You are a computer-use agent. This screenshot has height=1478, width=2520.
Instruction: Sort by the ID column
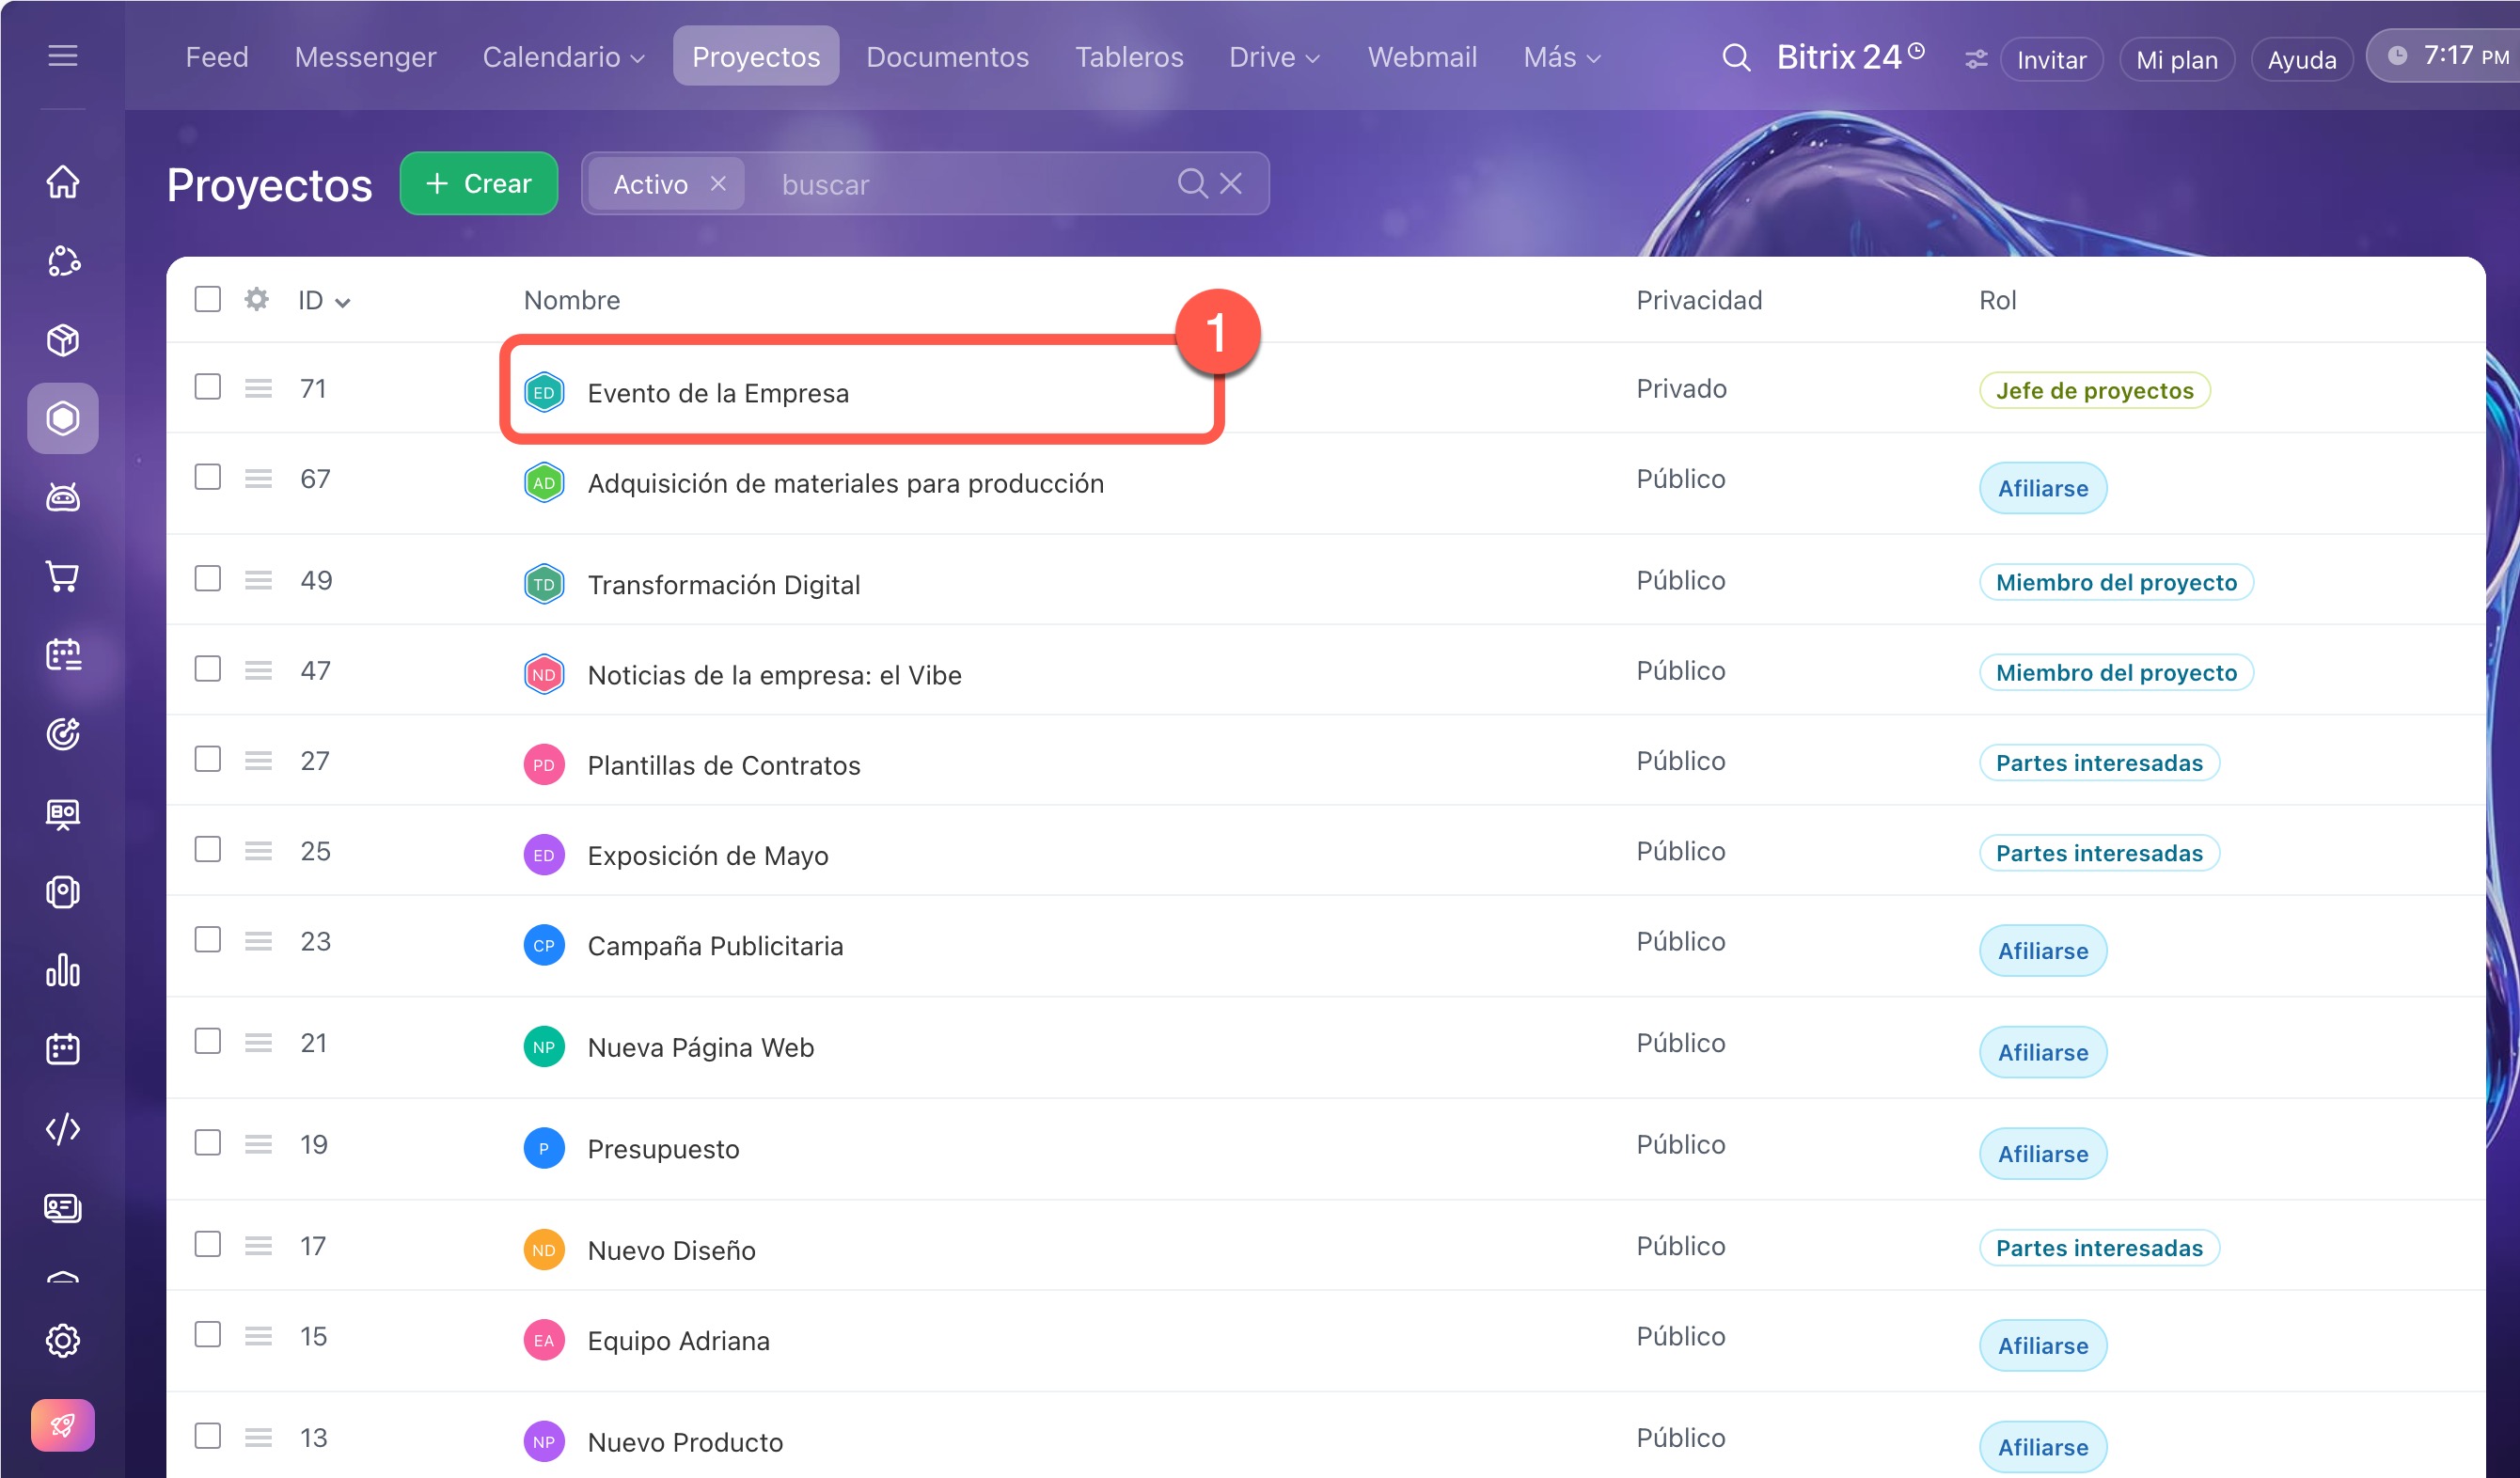click(324, 300)
